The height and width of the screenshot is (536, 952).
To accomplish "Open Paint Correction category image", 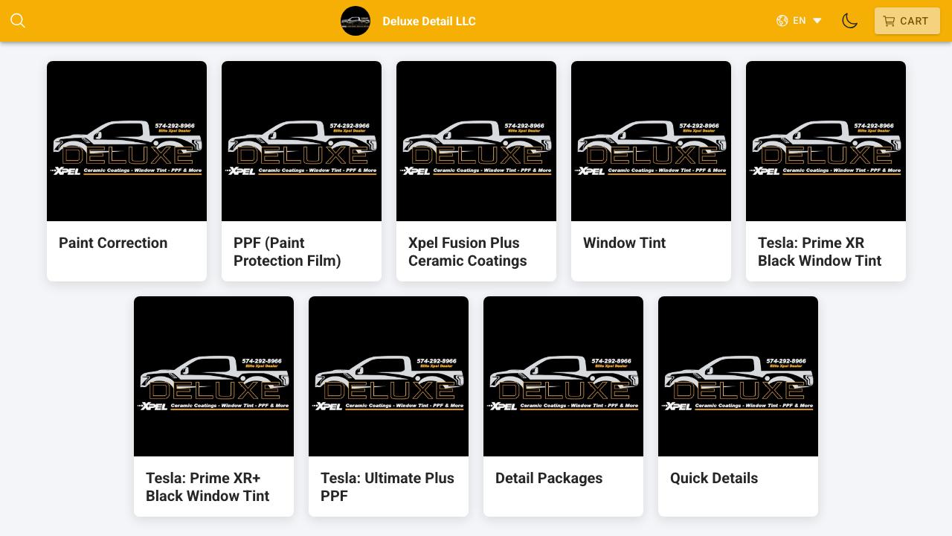I will (x=126, y=141).
